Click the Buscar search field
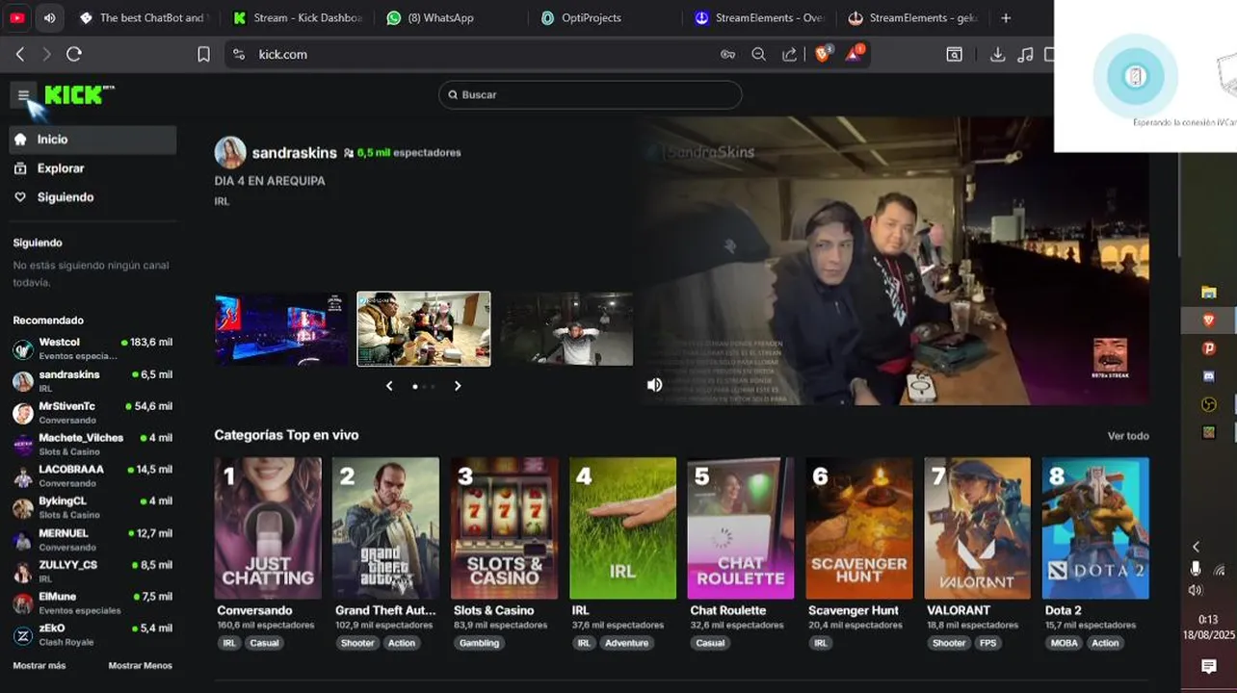This screenshot has width=1237, height=693. click(590, 94)
